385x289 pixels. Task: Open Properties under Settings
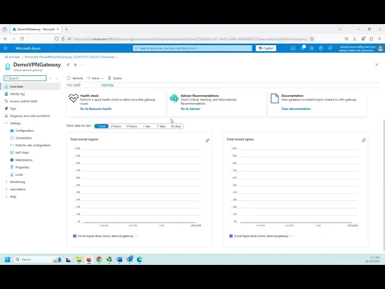[22, 167]
